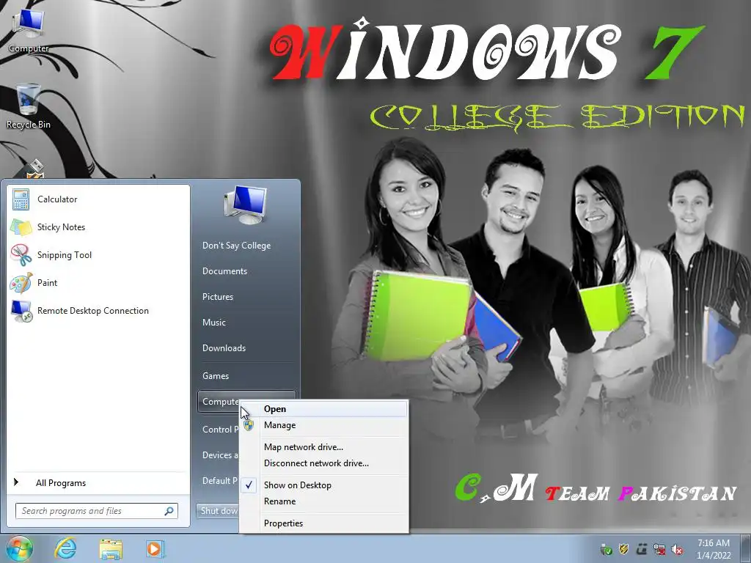The image size is (751, 563).
Task: Start Paint from its palette icon
Action: pos(21,283)
